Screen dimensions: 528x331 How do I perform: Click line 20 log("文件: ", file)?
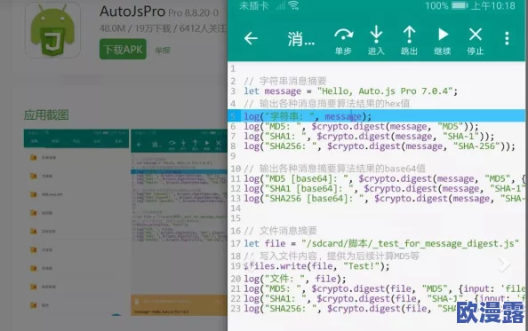[295, 279]
